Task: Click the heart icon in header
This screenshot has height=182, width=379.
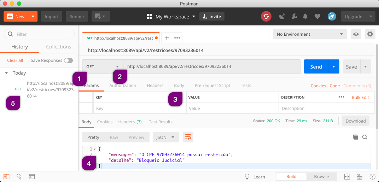Action: (x=317, y=17)
